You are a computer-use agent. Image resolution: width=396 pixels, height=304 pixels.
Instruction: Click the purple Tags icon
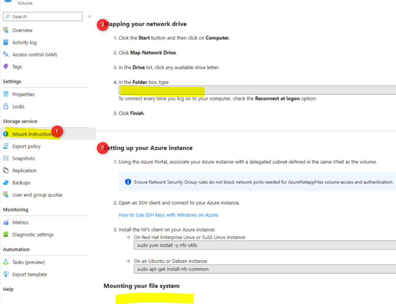point(6,66)
